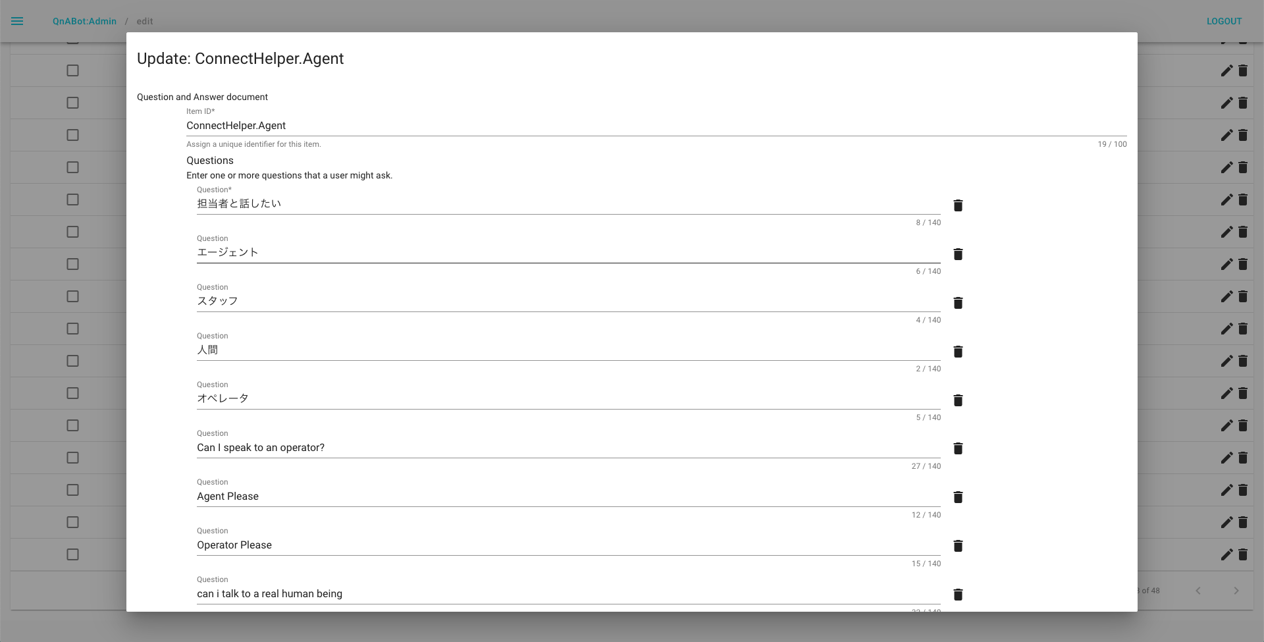Delete the question 担当者と話したい

pos(958,205)
